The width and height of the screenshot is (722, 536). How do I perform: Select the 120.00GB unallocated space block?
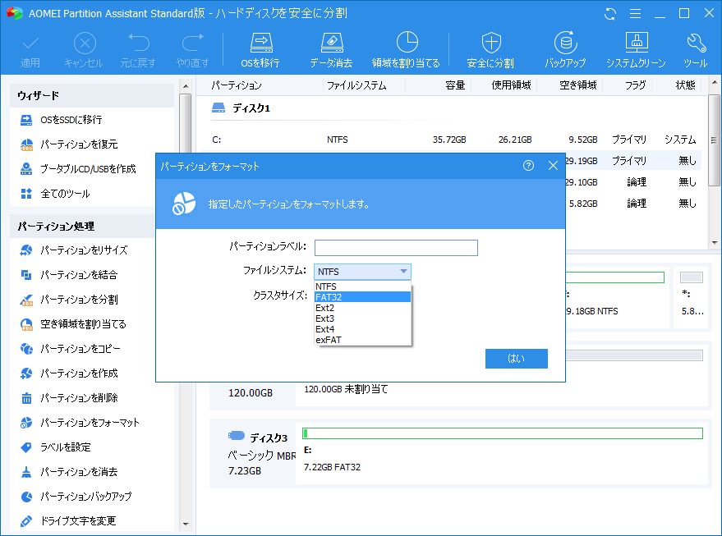[502, 374]
